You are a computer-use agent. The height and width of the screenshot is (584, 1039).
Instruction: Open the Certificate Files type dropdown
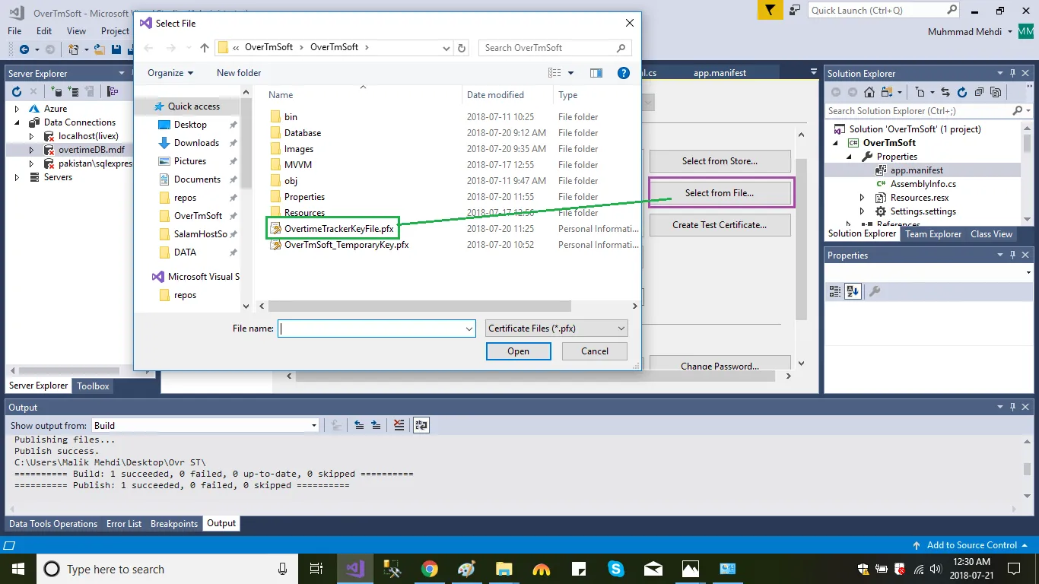557,328
